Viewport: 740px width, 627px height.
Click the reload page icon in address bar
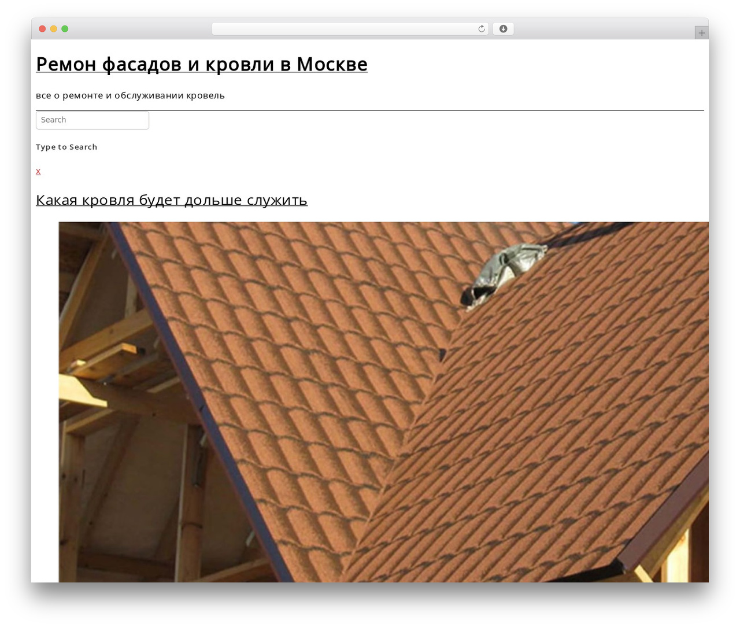coord(481,29)
